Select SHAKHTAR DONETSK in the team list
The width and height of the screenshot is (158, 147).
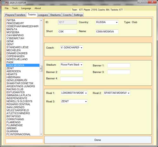coord(23,83)
